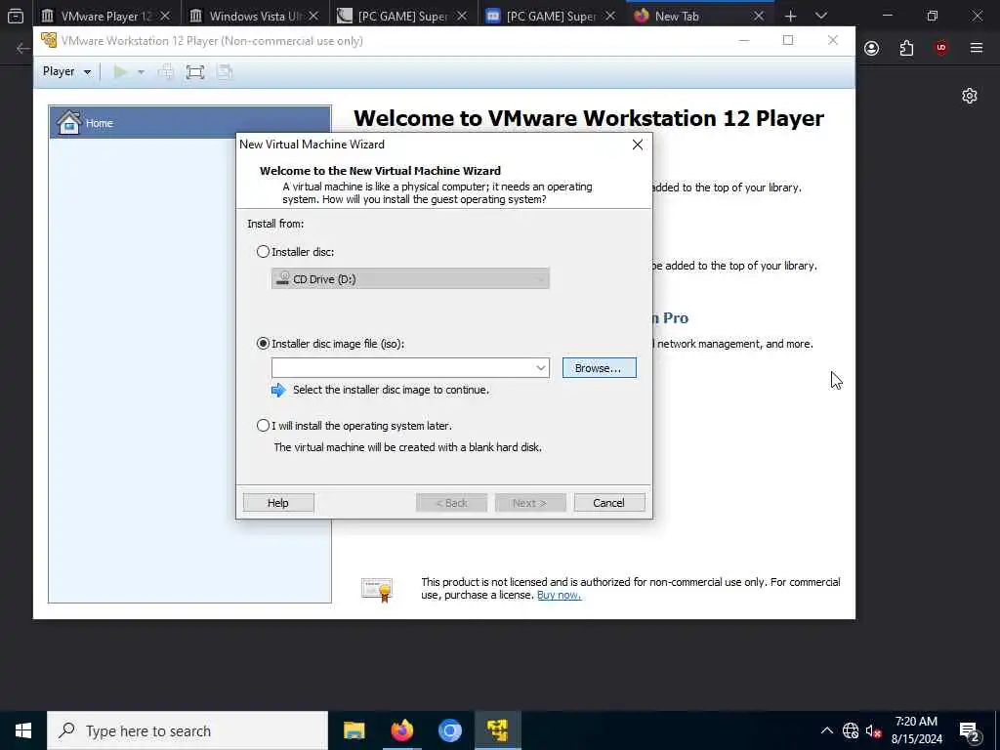This screenshot has width=1000, height=750.
Task: Close the New Tab browser tab
Action: pos(758,16)
